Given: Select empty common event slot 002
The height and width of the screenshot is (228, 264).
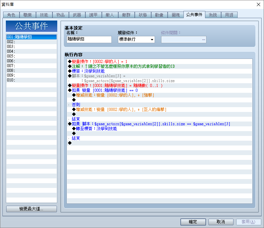Looking at the screenshot, I should pyautogui.click(x=32, y=42).
